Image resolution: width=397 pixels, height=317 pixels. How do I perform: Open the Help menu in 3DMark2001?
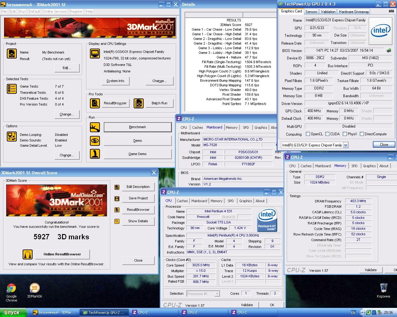point(90,11)
